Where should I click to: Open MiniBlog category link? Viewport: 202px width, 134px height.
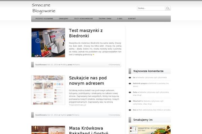[x=64, y=65]
